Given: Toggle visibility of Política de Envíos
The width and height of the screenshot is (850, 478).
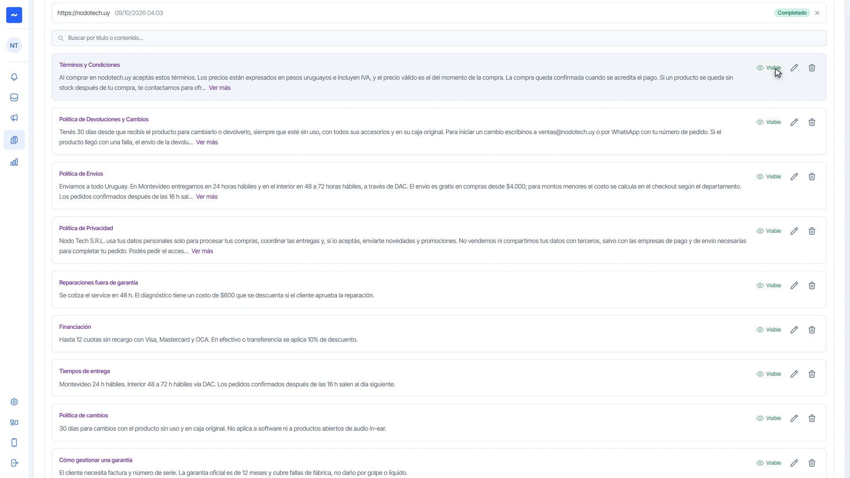Looking at the screenshot, I should click(769, 177).
